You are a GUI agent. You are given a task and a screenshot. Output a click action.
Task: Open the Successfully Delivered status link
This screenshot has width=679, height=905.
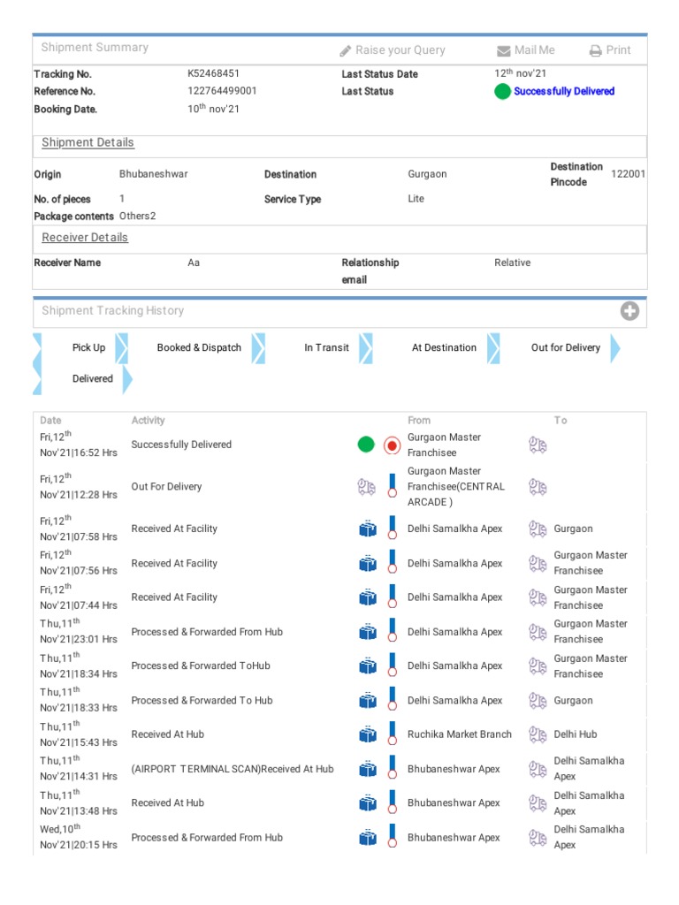563,92
